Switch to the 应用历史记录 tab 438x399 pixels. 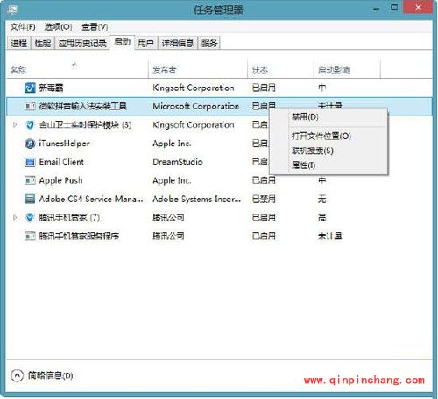tap(82, 44)
